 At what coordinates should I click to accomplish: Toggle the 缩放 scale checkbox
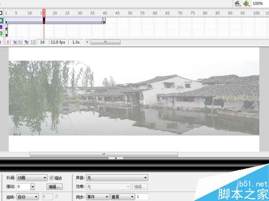click(52, 178)
